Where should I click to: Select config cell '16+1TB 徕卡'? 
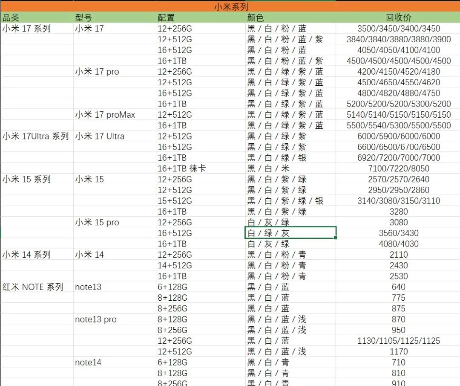click(x=201, y=168)
